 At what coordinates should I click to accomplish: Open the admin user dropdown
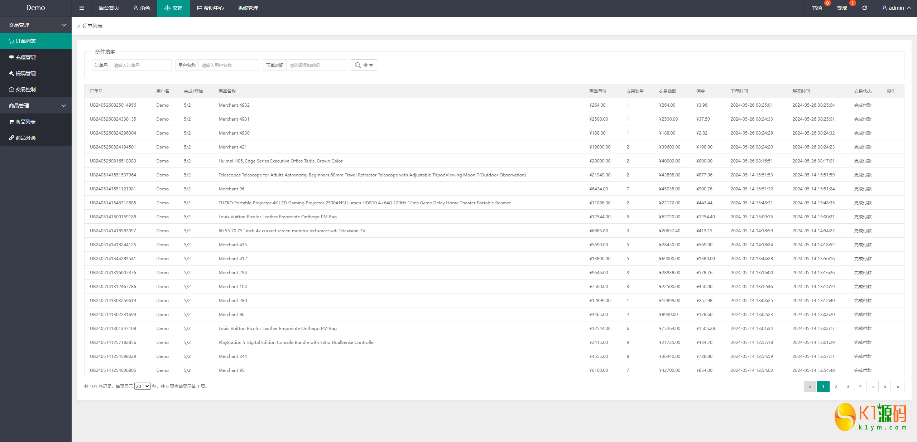tap(897, 8)
